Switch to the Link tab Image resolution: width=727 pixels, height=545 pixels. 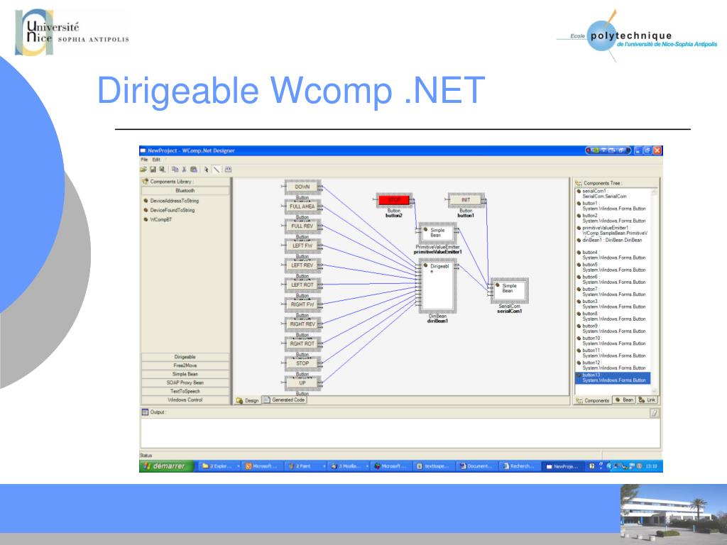(x=647, y=400)
